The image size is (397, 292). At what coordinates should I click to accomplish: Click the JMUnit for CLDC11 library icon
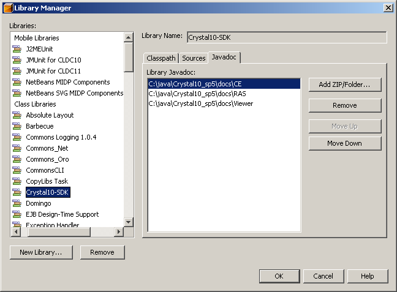point(17,71)
